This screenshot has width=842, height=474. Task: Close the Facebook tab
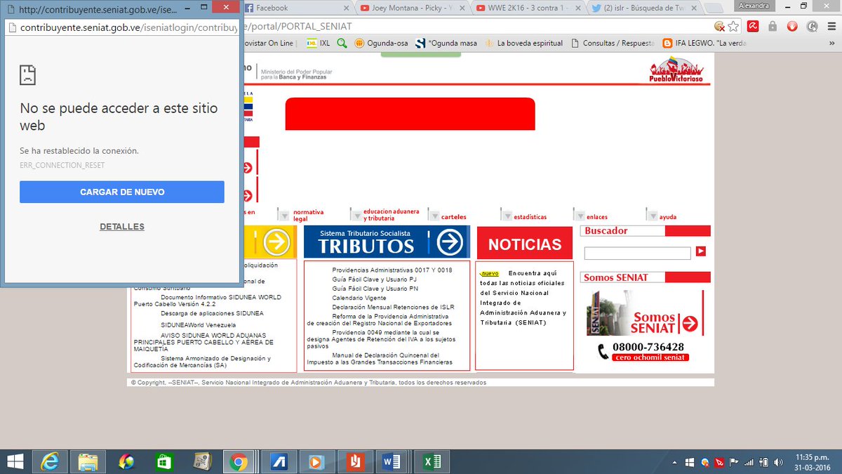[x=347, y=8]
